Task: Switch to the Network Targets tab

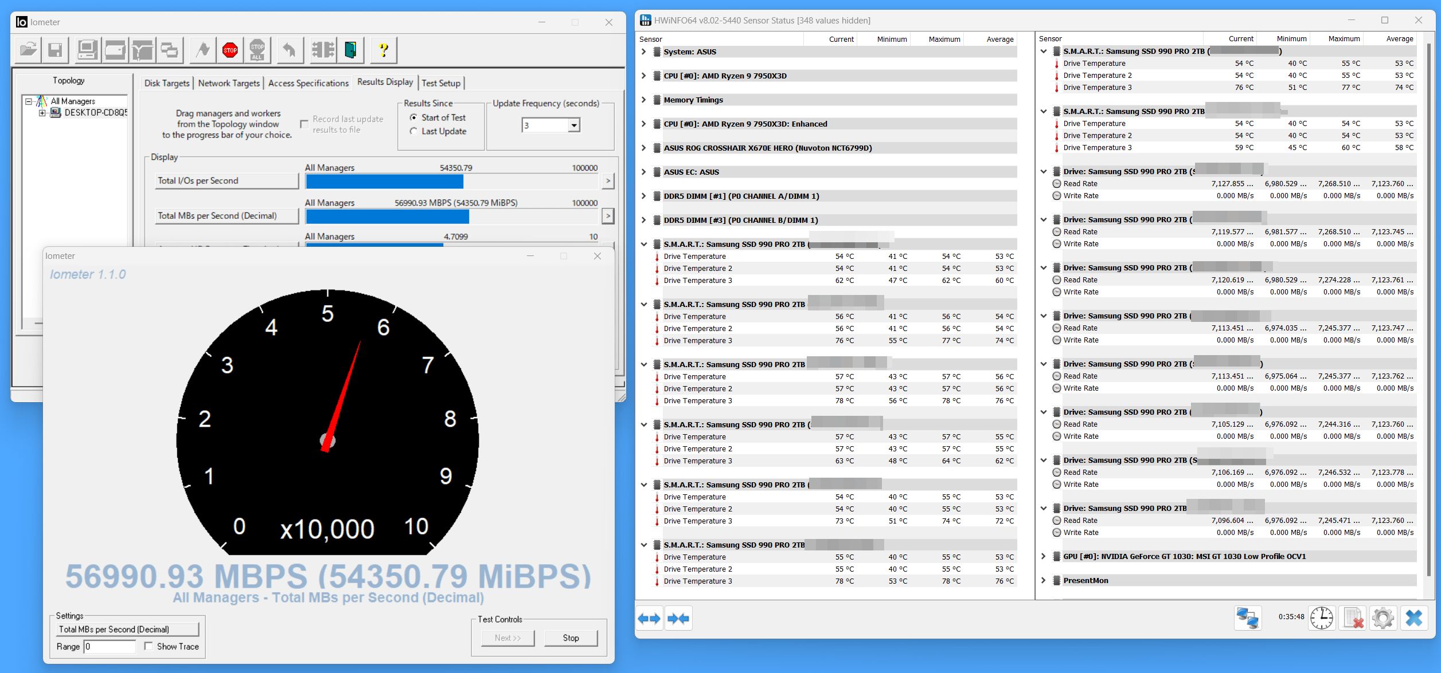Action: [229, 83]
